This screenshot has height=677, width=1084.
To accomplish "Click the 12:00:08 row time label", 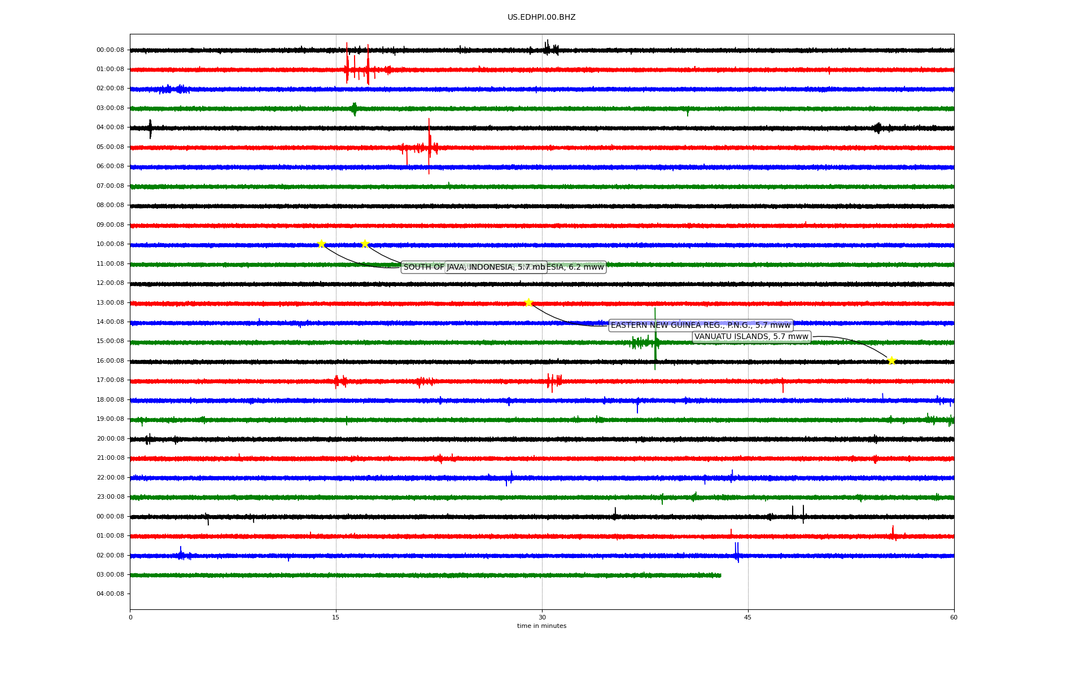I will point(110,283).
